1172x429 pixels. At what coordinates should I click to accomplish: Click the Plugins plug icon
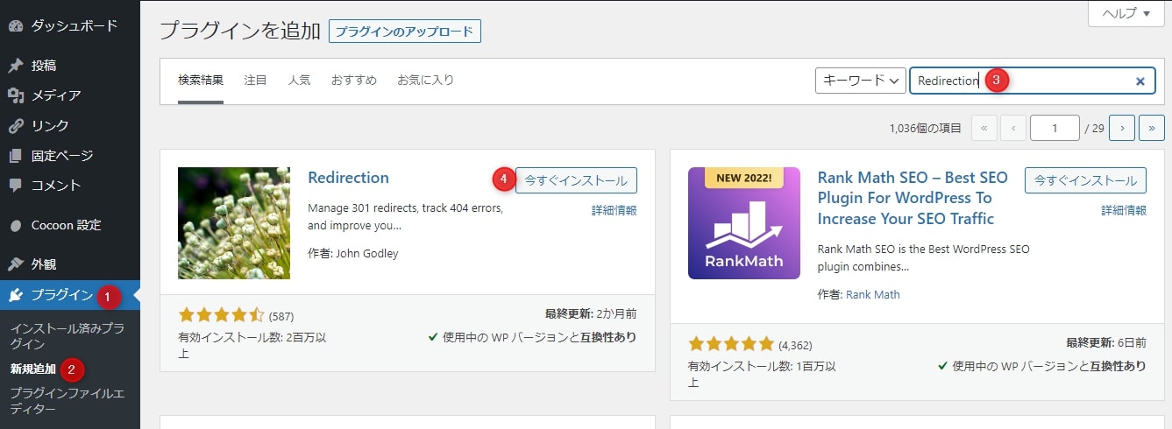coord(16,295)
